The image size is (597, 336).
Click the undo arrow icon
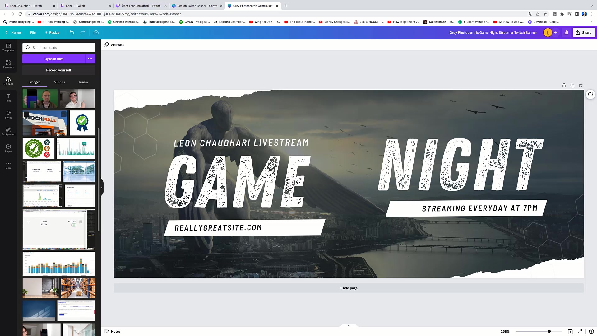(x=72, y=32)
